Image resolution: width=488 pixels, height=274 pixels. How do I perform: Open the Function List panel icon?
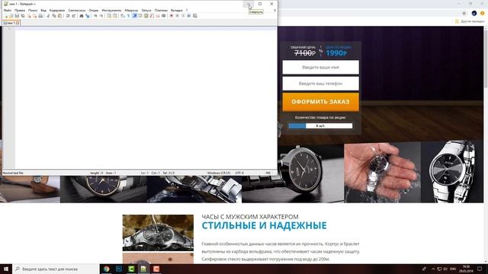[x=152, y=16]
